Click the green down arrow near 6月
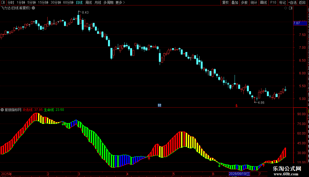The height and width of the screenshot is (177, 309). click(219, 165)
